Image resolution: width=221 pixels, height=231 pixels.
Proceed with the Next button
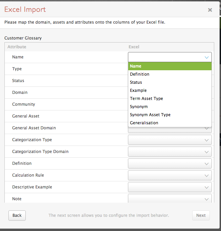click(201, 215)
